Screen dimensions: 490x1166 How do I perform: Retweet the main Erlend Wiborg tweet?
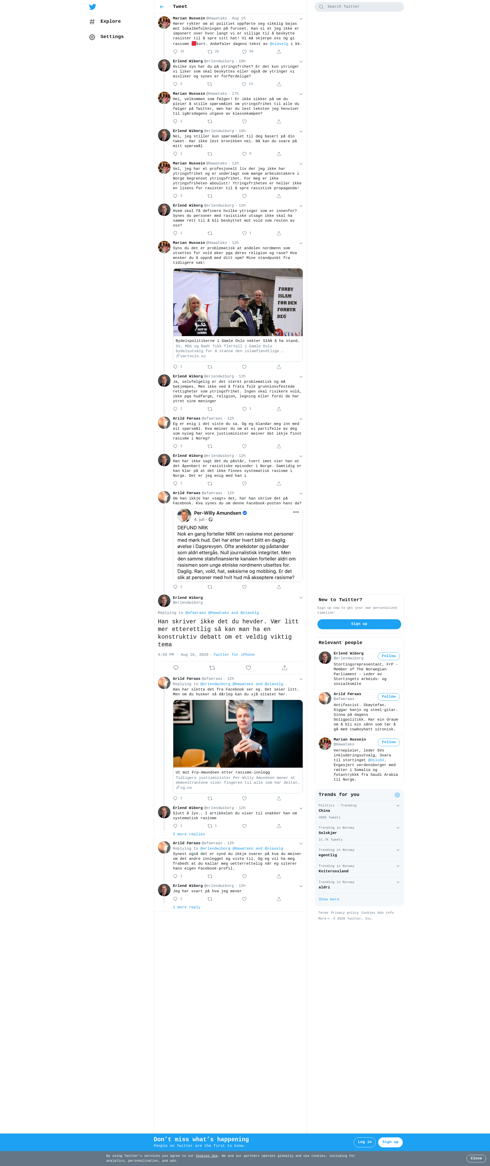click(x=212, y=668)
